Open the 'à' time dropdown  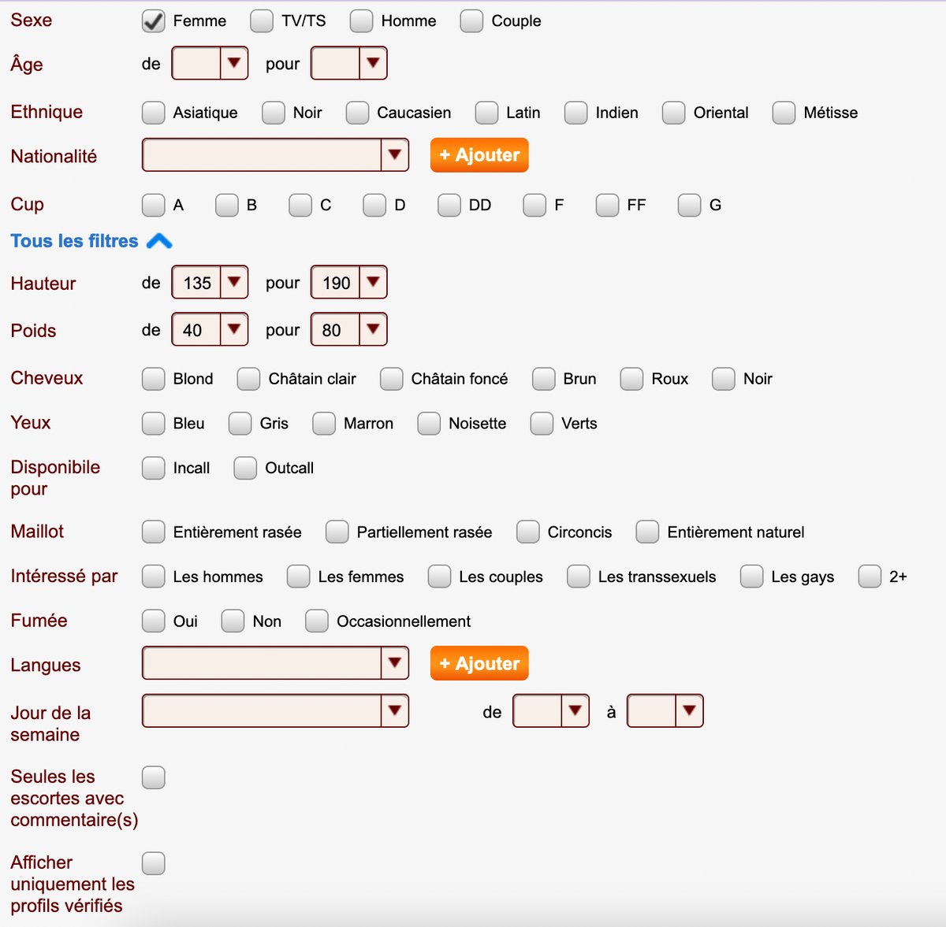665,710
